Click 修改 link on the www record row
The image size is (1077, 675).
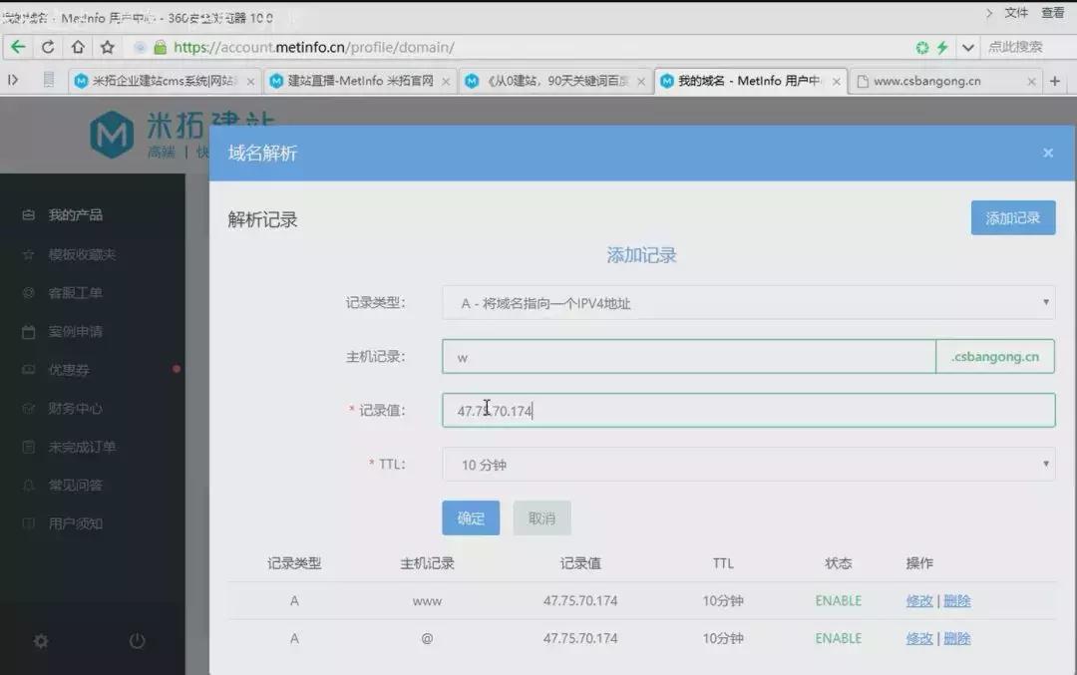coord(917,600)
